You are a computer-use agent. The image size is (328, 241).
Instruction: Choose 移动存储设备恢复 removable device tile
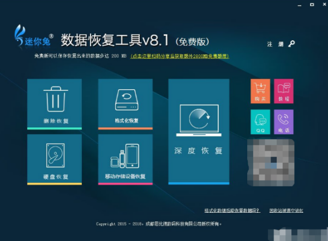(125, 159)
